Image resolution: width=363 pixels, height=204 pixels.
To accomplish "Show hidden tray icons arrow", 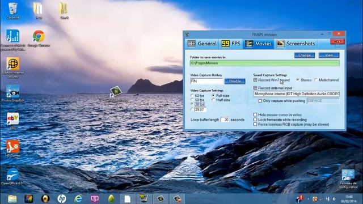I will [309, 199].
